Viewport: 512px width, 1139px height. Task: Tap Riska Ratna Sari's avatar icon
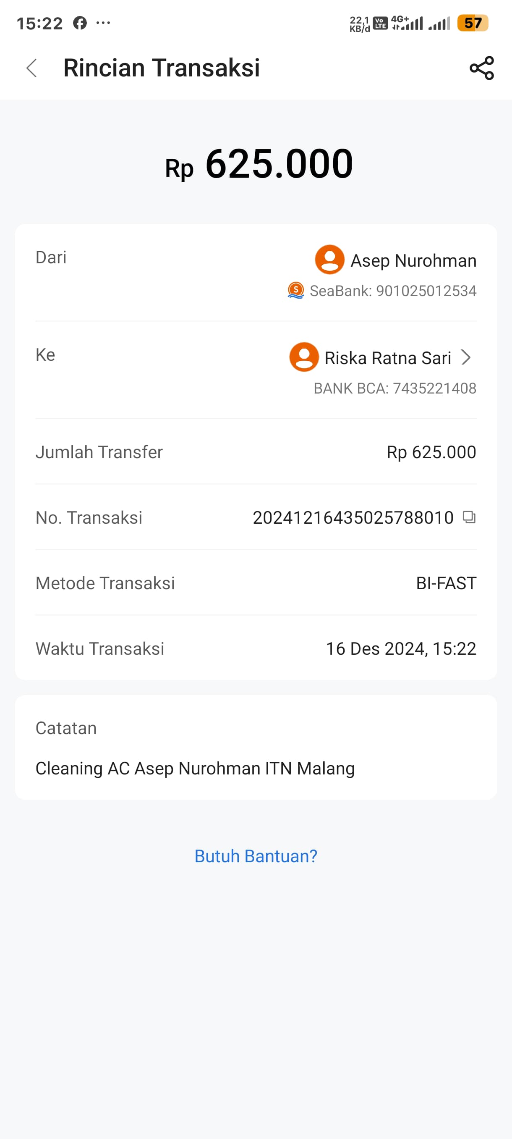point(304,357)
